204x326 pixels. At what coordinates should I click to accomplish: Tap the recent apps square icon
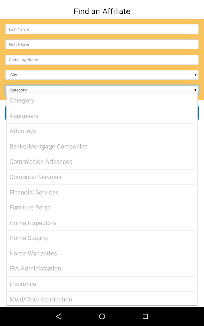pyautogui.click(x=145, y=316)
